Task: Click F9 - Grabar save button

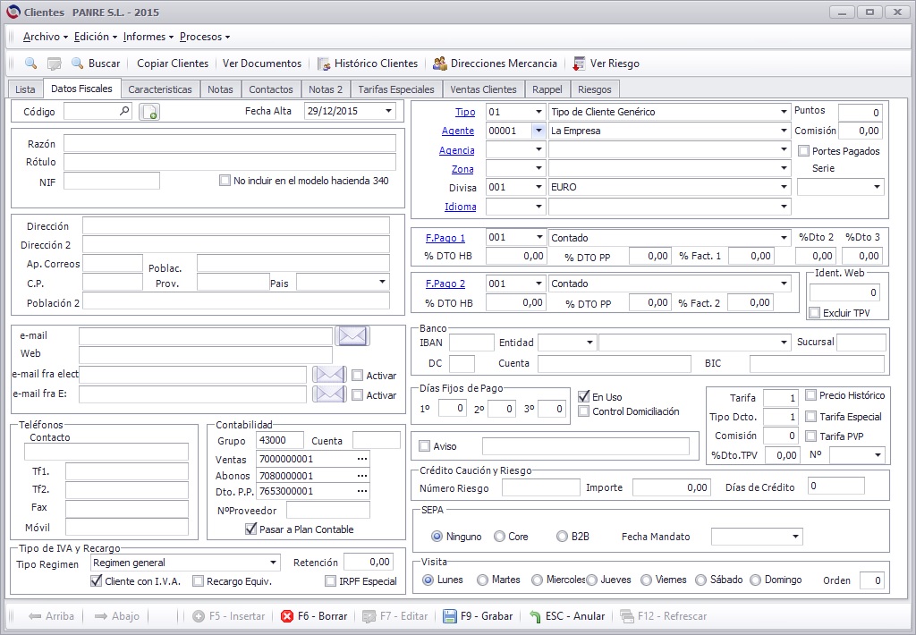Action: (x=478, y=615)
